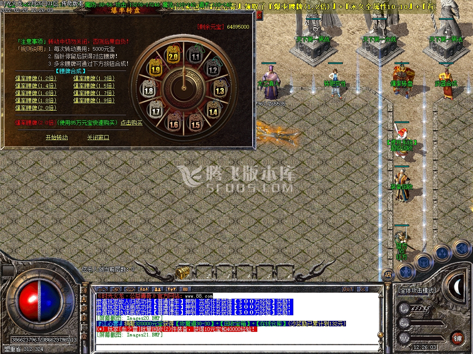
Task: Focus the chat input line below messages
Action: (237, 348)
